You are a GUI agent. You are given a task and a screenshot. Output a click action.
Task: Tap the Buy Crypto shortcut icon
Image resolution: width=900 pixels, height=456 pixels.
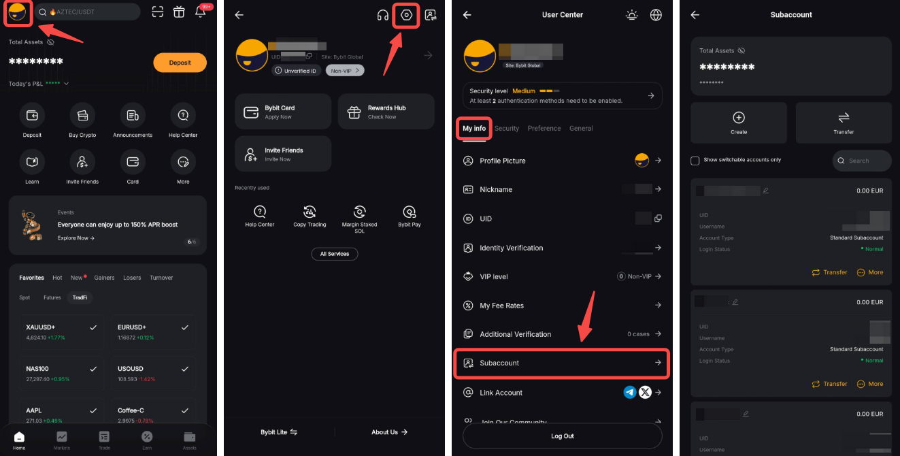click(x=82, y=116)
